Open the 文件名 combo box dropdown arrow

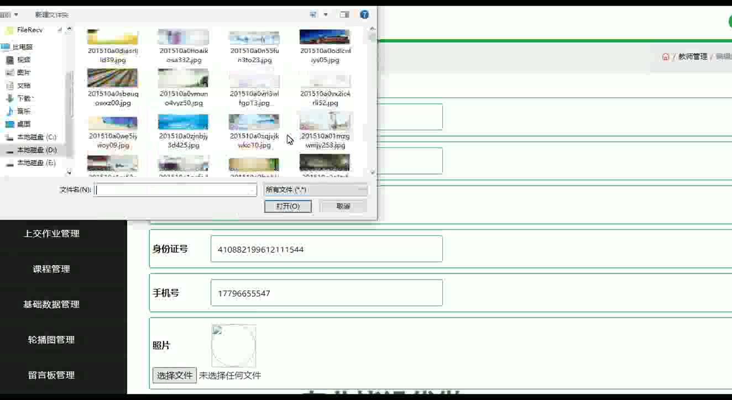[253, 190]
